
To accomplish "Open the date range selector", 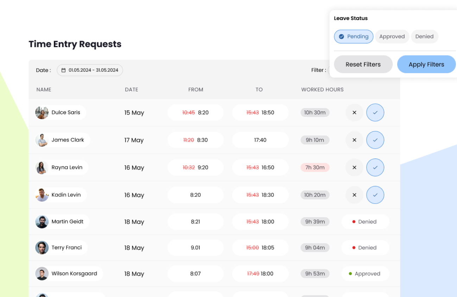I will coord(90,70).
